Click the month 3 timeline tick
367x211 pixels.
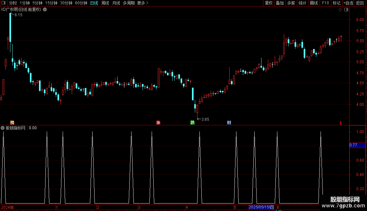pyautogui.click(x=139, y=207)
